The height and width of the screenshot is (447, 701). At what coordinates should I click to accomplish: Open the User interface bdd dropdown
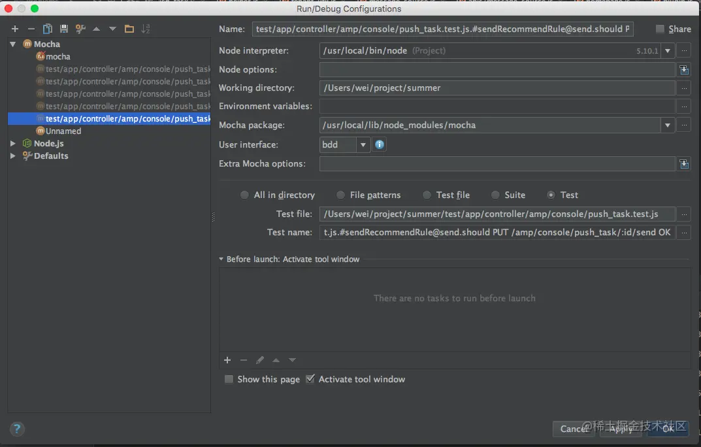tap(363, 144)
